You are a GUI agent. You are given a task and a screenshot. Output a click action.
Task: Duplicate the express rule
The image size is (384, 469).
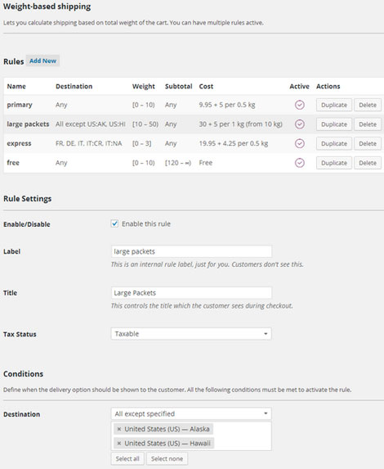[x=334, y=143]
